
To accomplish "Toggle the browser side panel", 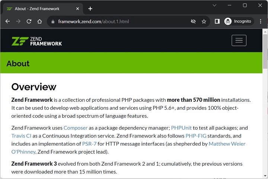I will [x=217, y=22].
